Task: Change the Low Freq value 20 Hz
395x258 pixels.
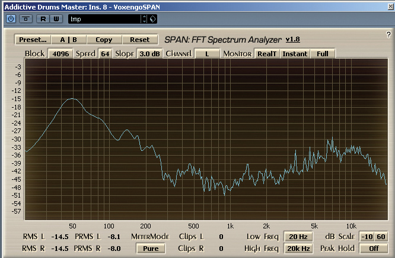Action: coord(298,237)
